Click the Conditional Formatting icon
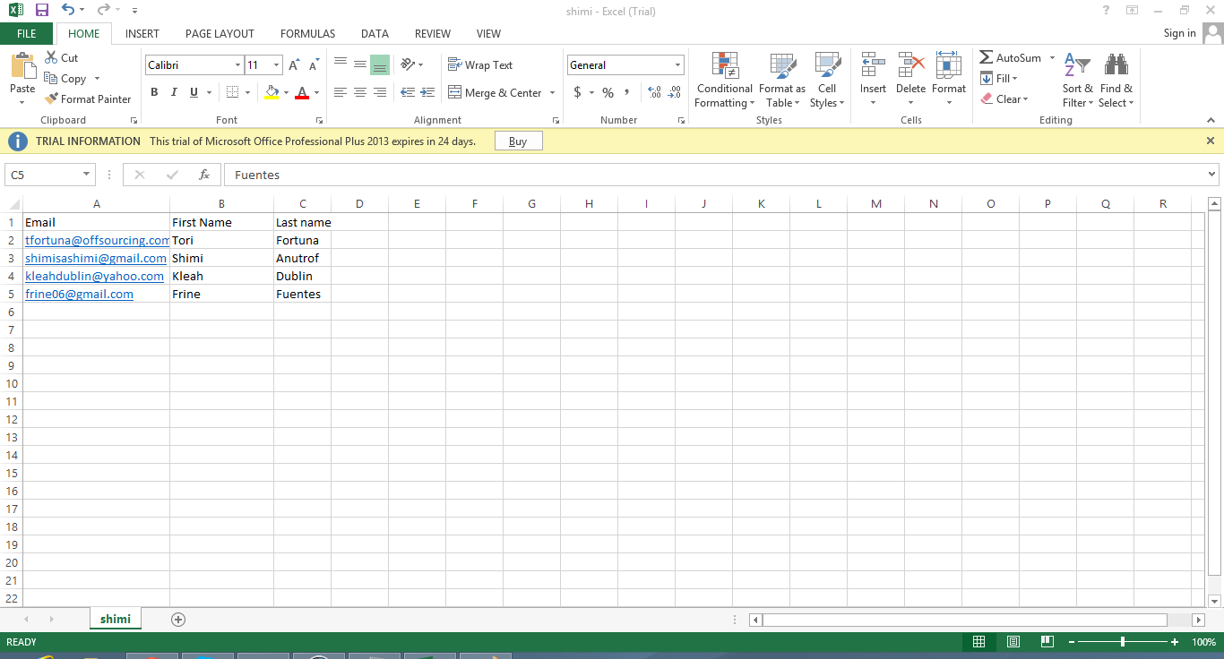This screenshot has height=659, width=1224. 724,66
